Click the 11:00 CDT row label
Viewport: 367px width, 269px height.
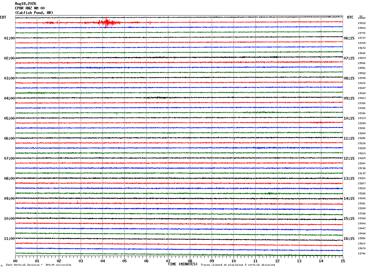tap(9, 239)
